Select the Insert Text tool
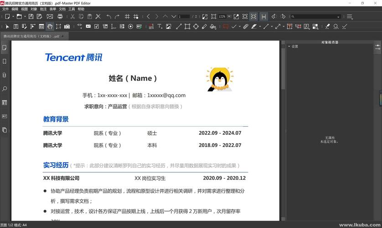The height and width of the screenshot is (228, 382). tap(160, 26)
